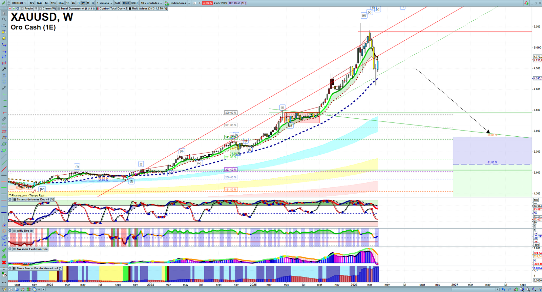
Task: Open the XAUUSD symbol dropdown
Action: pos(19,3)
